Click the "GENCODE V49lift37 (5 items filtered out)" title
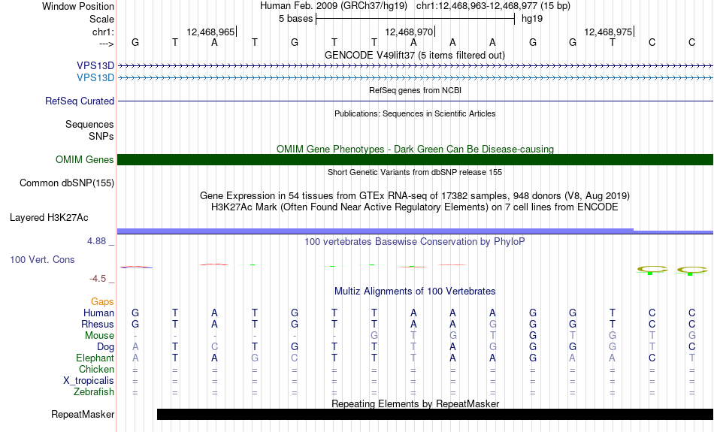This screenshot has width=714, height=432. (x=415, y=55)
